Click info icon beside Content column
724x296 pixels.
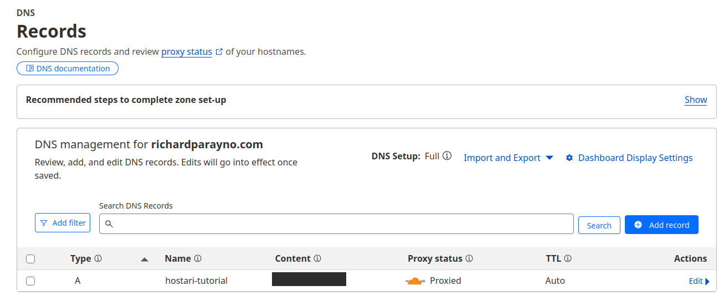[x=317, y=258]
